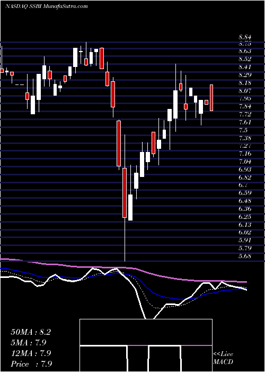Image resolution: width=265 pixels, height=372 pixels.
Task: Click the 8.29 price axis label
Action: point(245,75)
